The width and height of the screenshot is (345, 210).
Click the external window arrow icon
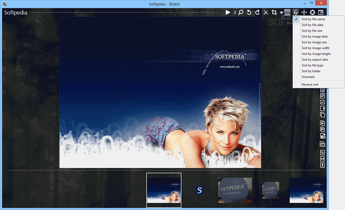click(321, 12)
